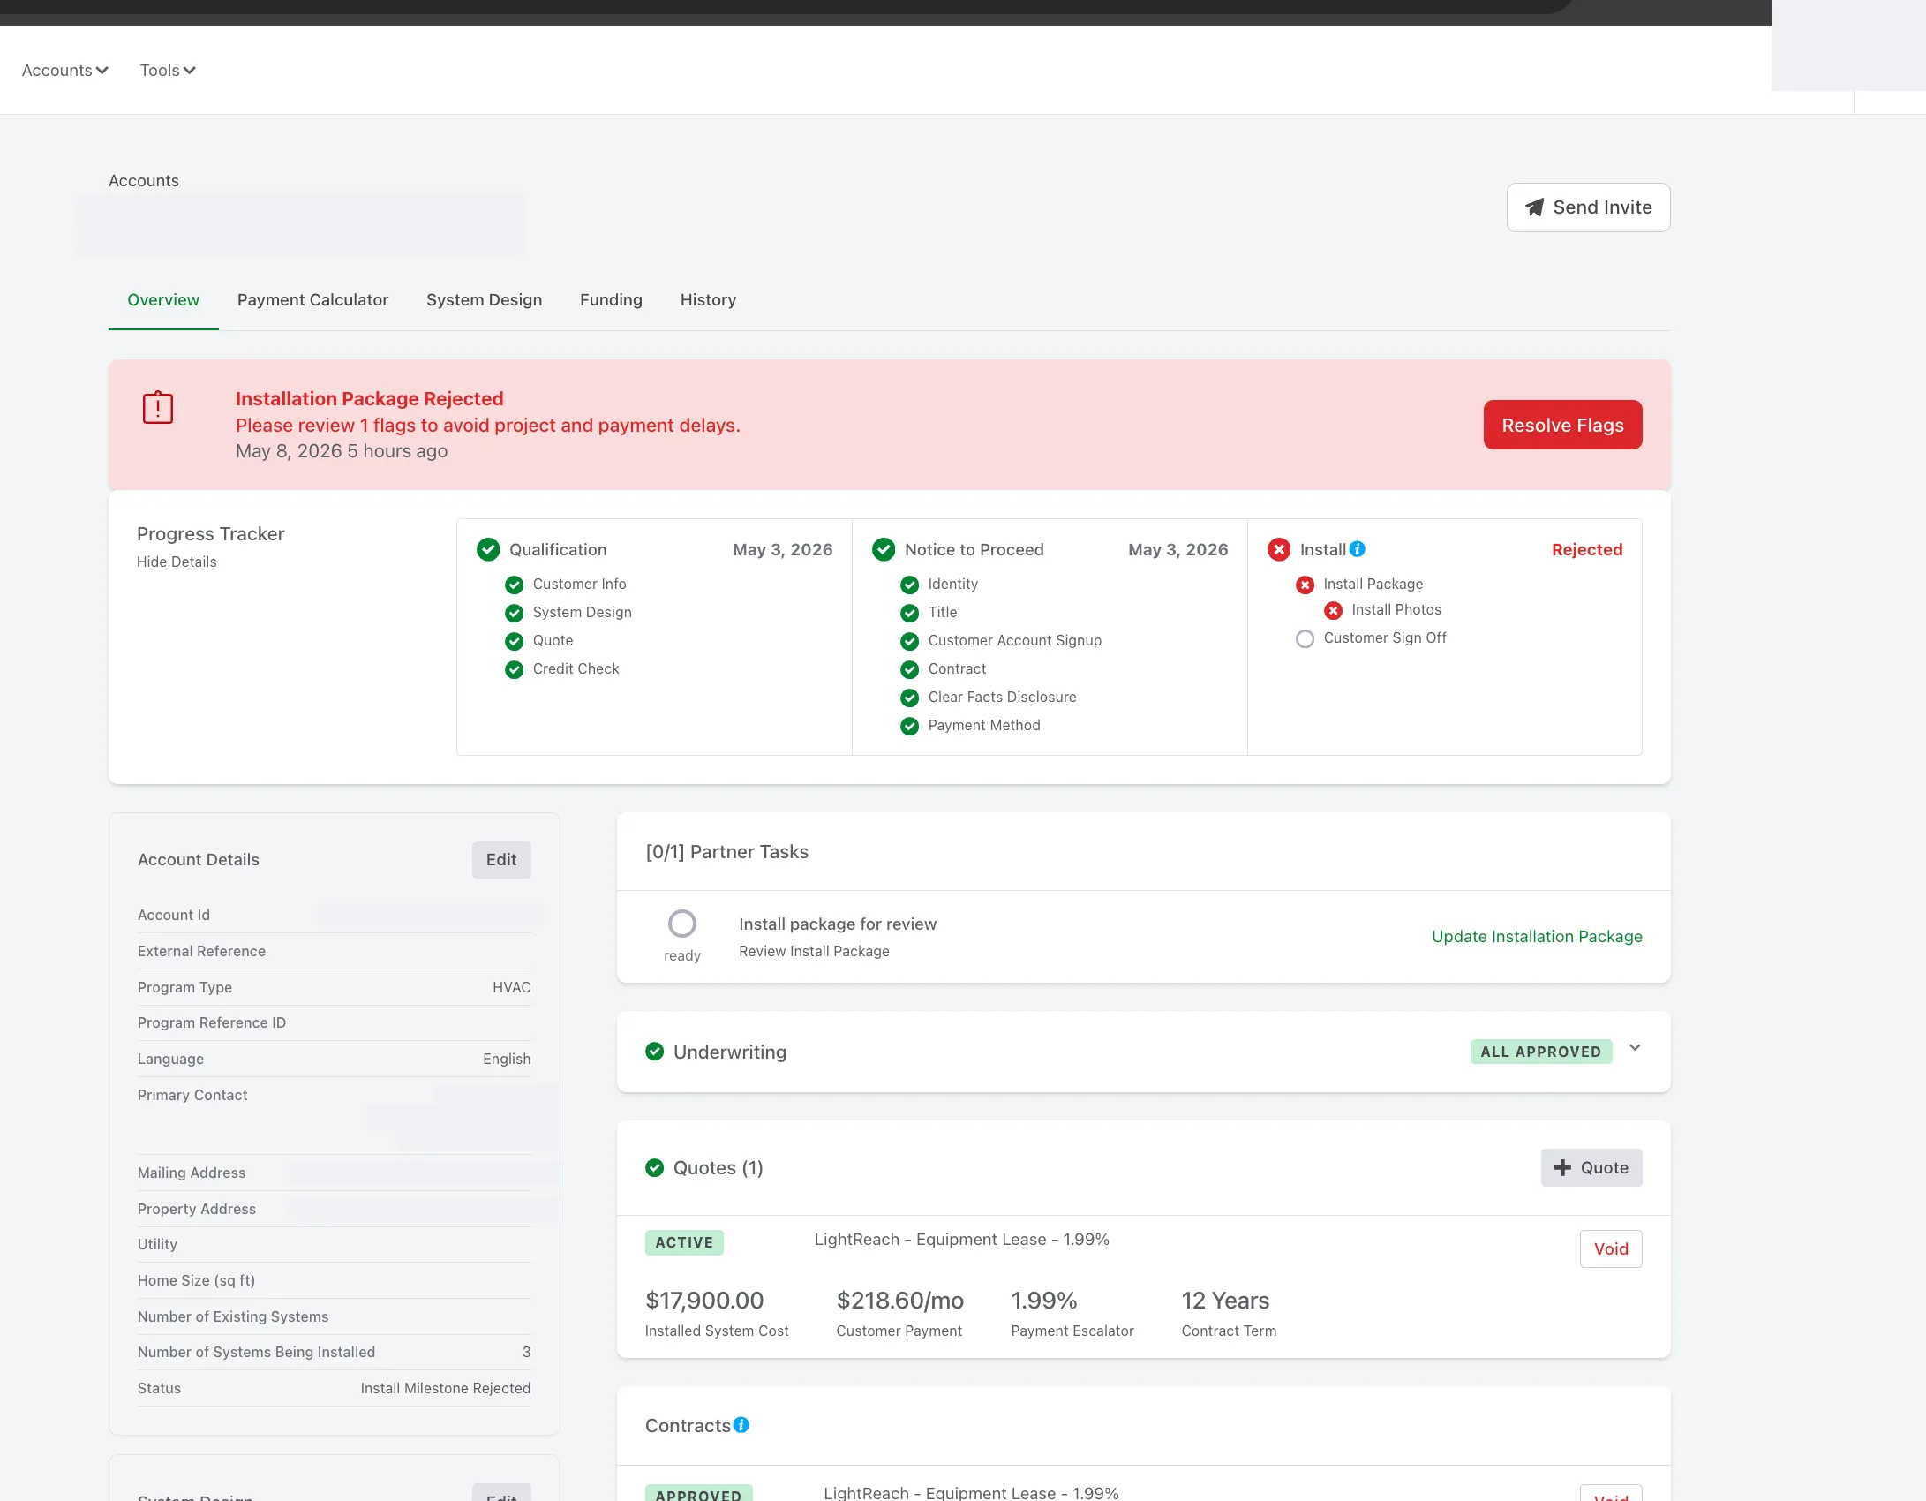
Task: Click the ACTIVE quote status badge
Action: coord(684,1242)
